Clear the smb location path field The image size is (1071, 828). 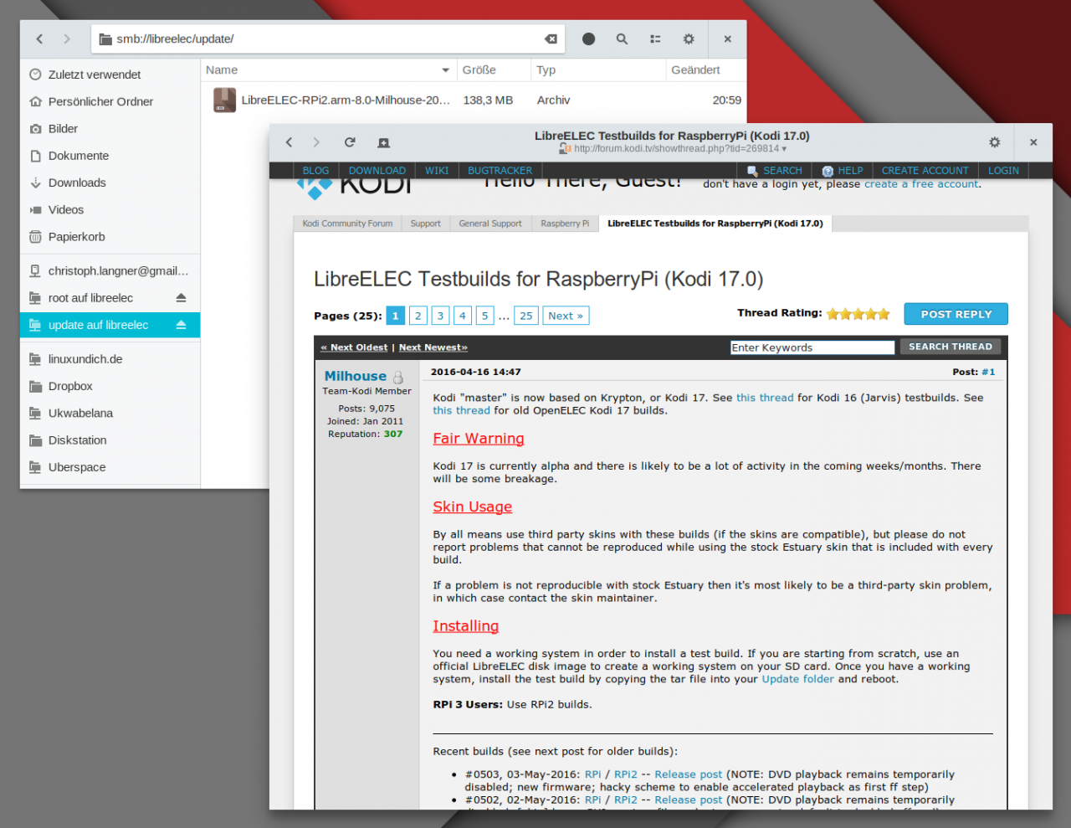(x=551, y=39)
